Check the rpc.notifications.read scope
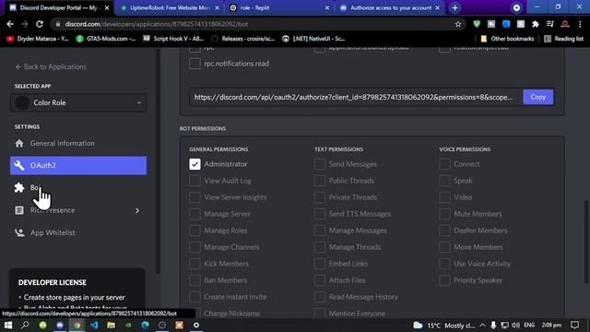This screenshot has height=332, width=590. point(195,64)
